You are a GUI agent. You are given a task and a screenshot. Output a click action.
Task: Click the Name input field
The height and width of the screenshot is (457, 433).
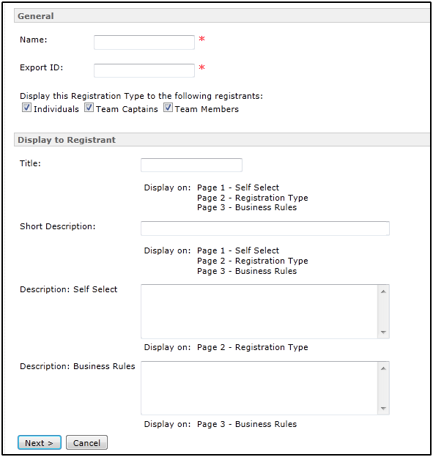pyautogui.click(x=144, y=42)
